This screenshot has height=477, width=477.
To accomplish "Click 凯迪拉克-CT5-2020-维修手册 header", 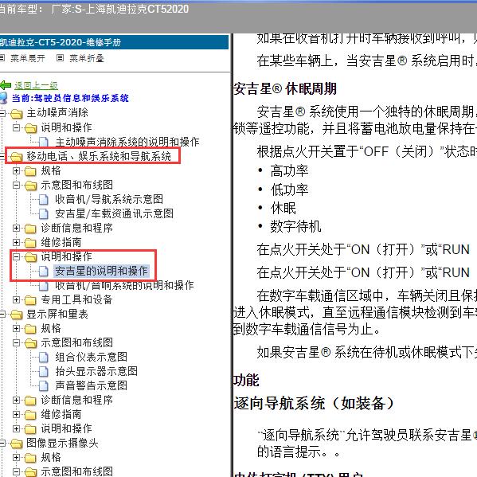I will (x=114, y=42).
